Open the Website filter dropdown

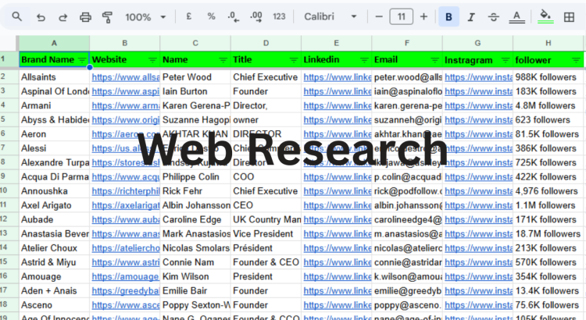[x=152, y=60]
